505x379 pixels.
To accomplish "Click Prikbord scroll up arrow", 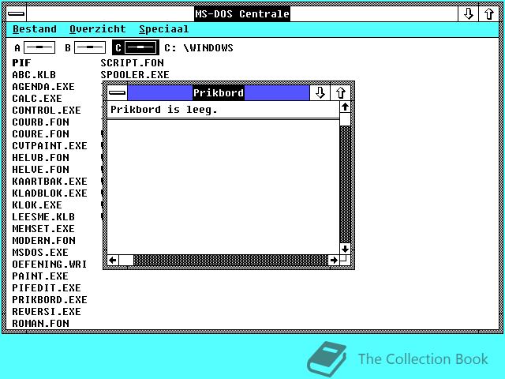I will click(345, 107).
